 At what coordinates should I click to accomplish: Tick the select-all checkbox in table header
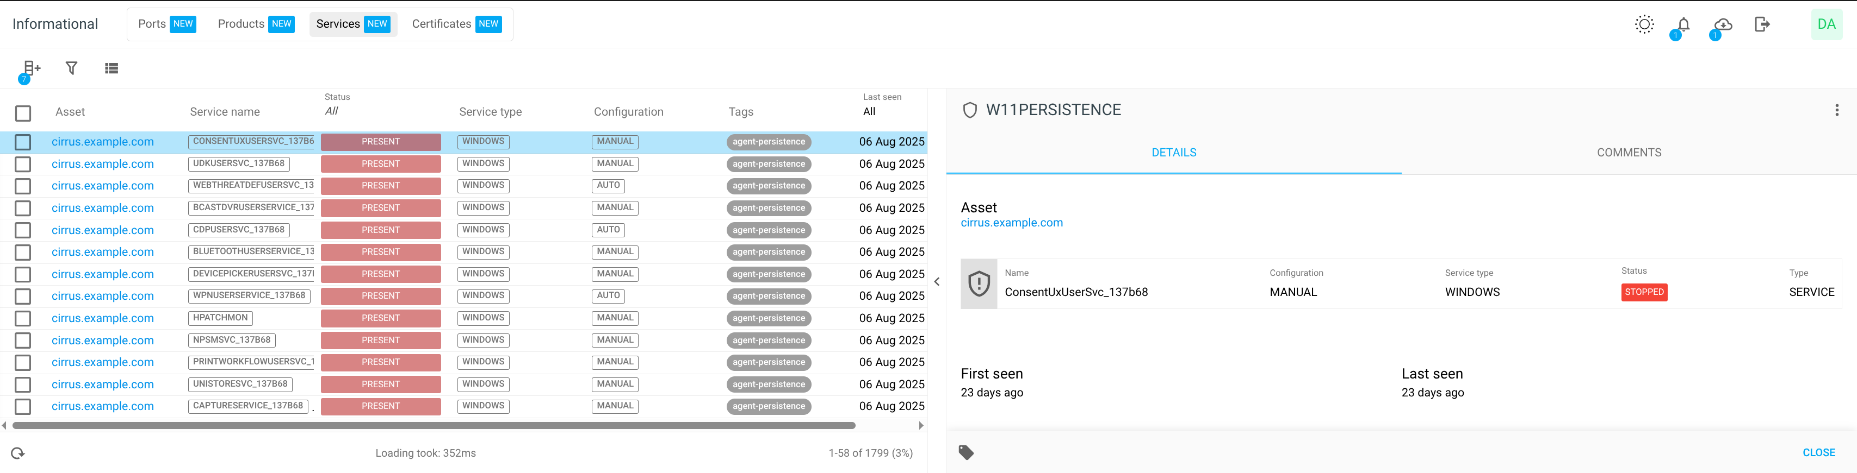pos(23,113)
